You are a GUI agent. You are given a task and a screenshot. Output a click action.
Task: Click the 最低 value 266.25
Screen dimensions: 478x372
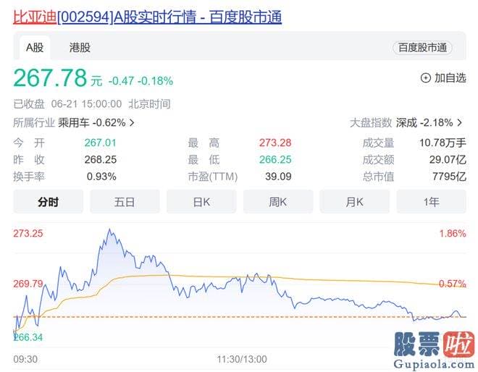[275, 160]
